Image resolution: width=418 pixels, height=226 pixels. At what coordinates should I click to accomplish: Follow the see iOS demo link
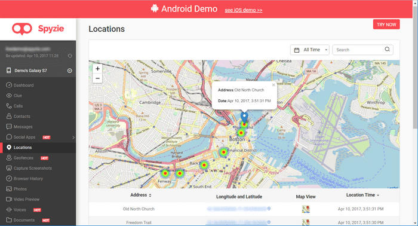pyautogui.click(x=244, y=10)
